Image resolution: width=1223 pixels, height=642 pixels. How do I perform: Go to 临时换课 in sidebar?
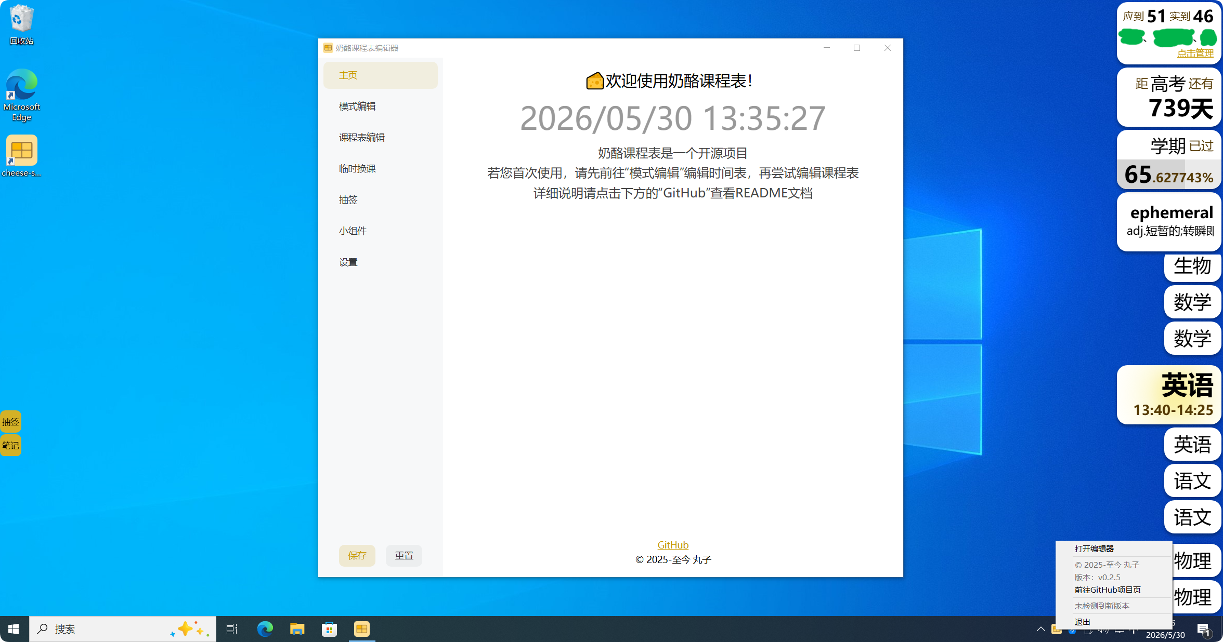(x=381, y=169)
